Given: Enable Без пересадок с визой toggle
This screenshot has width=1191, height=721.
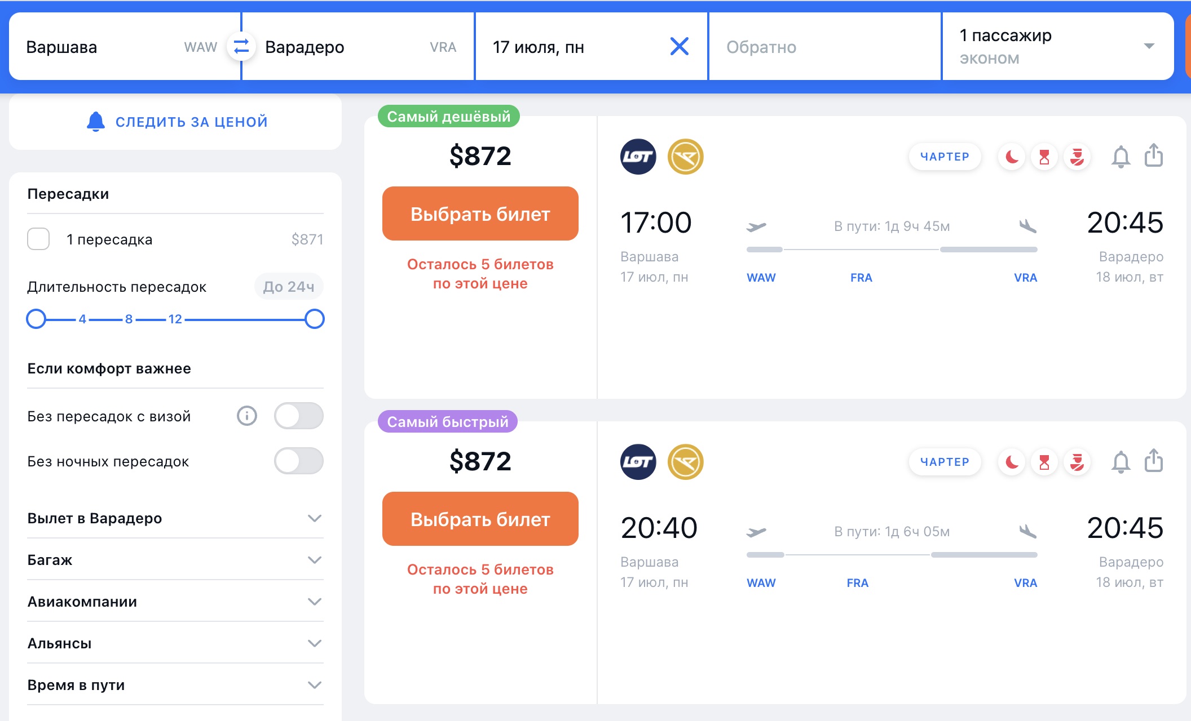Looking at the screenshot, I should pos(298,416).
